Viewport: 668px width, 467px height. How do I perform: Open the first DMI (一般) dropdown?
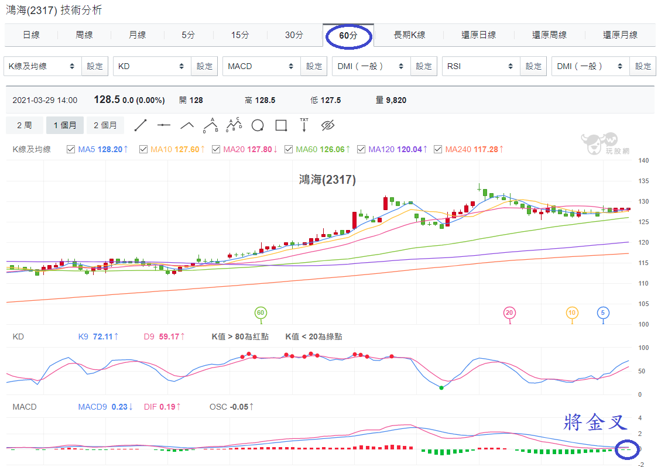(x=371, y=66)
